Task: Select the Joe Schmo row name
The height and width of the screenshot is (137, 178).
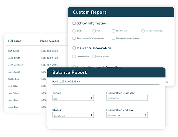Action: [14, 93]
